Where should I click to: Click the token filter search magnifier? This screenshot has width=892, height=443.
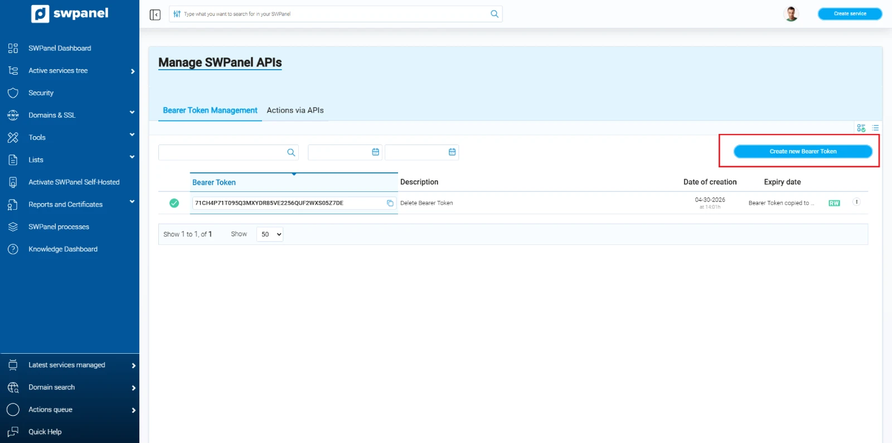click(291, 152)
